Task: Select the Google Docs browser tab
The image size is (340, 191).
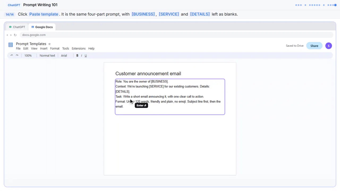Action: 42,27
